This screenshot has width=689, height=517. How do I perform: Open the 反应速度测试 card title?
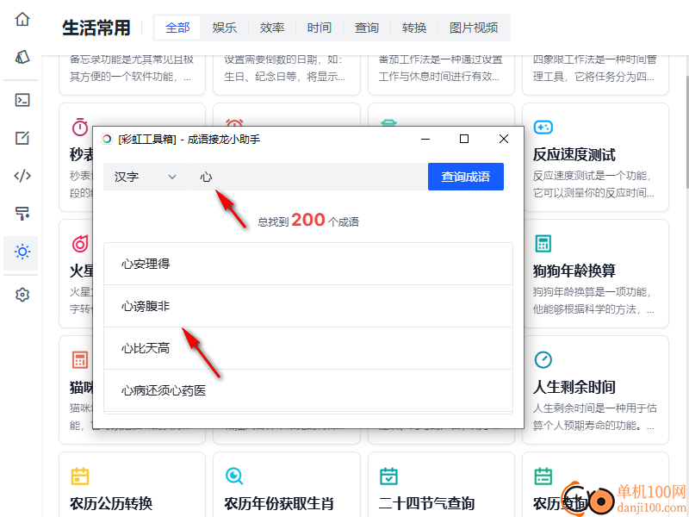(x=574, y=155)
